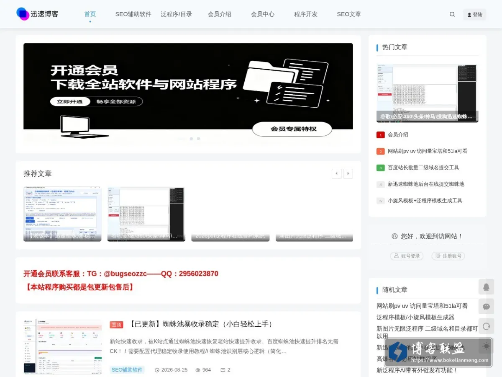This screenshot has width=502, height=377.
Task: Click the 开通会员联系客服 red notice text
Action: (121, 274)
